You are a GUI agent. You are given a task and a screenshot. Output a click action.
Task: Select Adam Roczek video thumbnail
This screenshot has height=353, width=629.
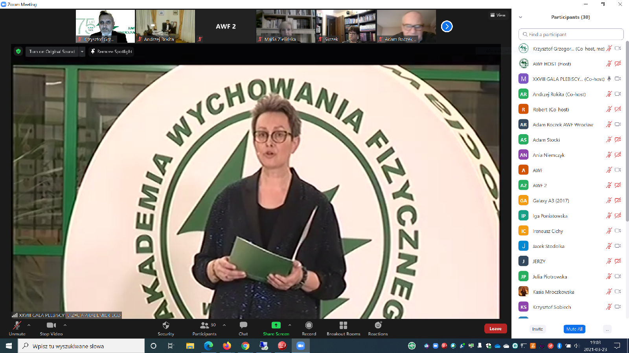(406, 26)
